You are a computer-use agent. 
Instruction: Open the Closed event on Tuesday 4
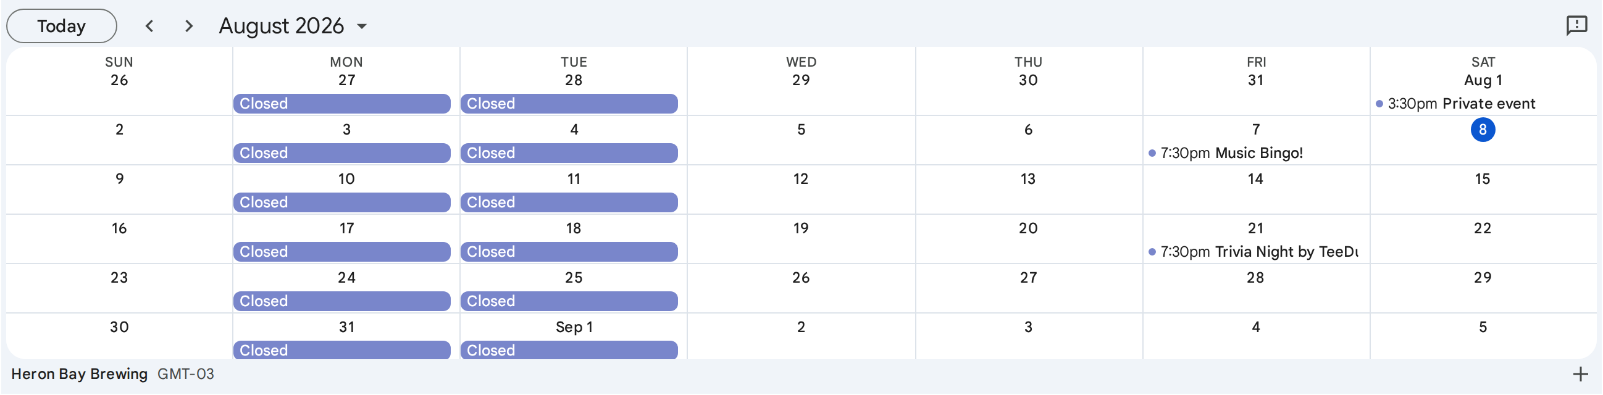point(569,153)
